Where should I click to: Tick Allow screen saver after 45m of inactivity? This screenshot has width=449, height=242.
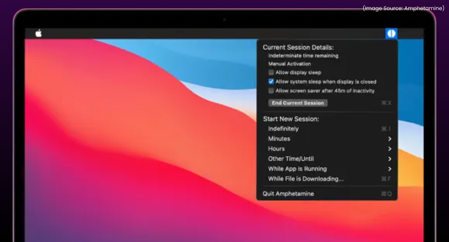tap(271, 91)
